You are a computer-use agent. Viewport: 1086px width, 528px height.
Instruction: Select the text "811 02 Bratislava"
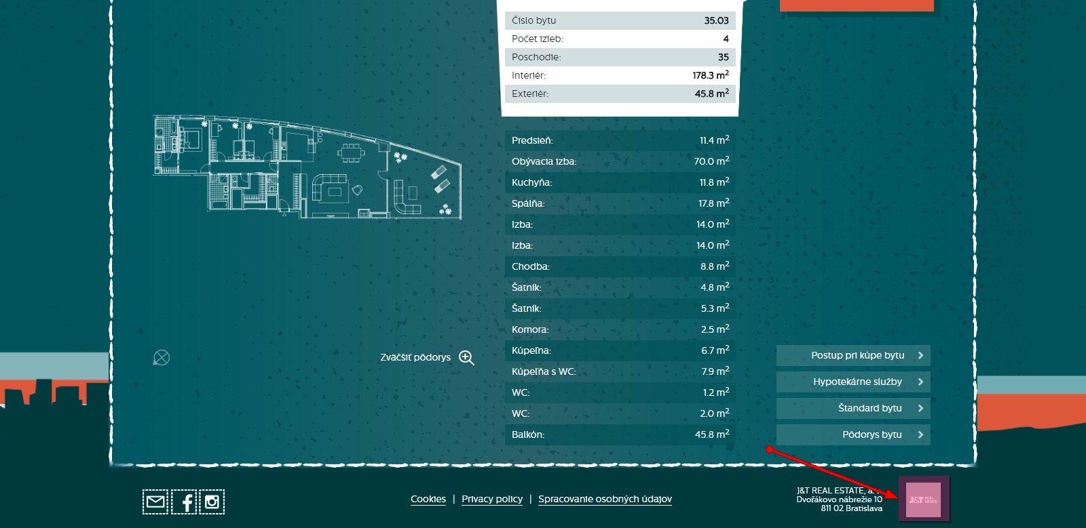pyautogui.click(x=852, y=508)
